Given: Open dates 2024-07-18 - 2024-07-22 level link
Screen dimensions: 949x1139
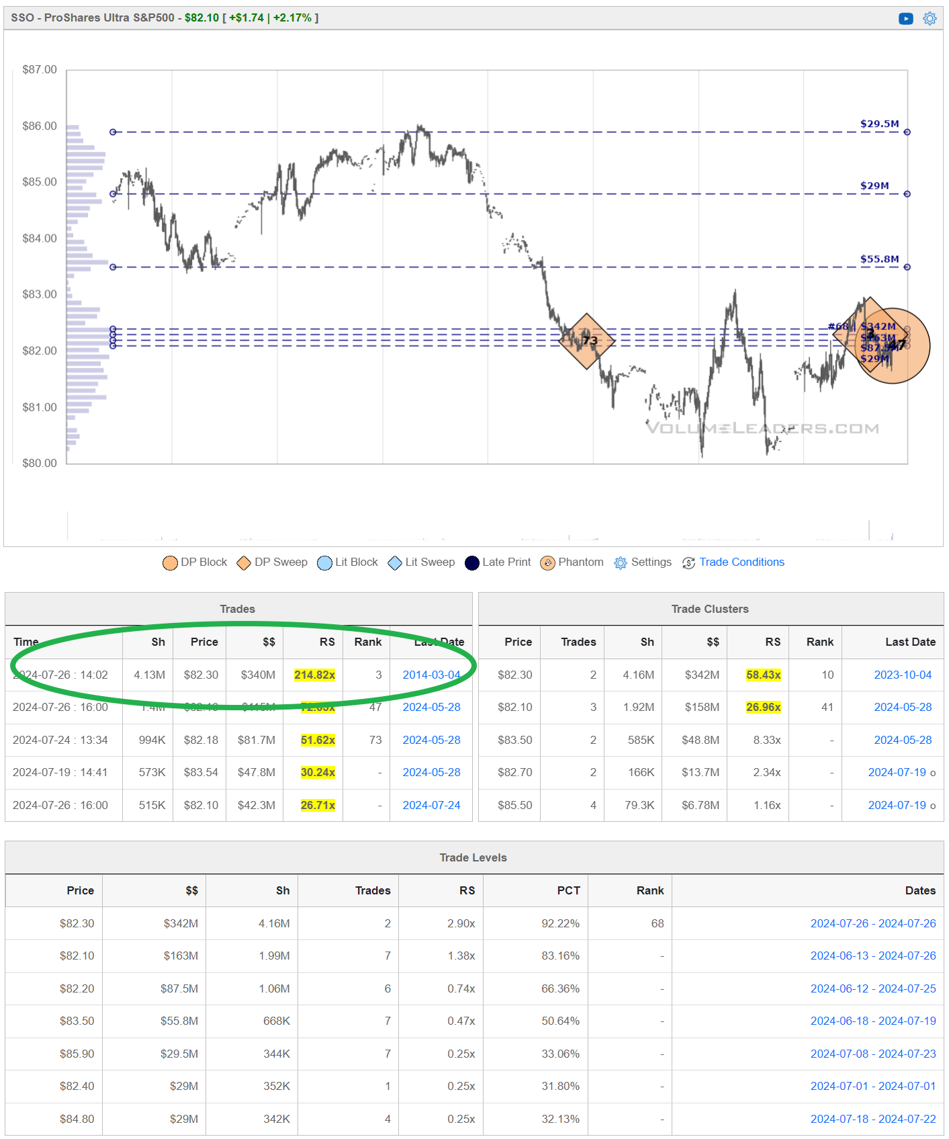Looking at the screenshot, I should [873, 1119].
